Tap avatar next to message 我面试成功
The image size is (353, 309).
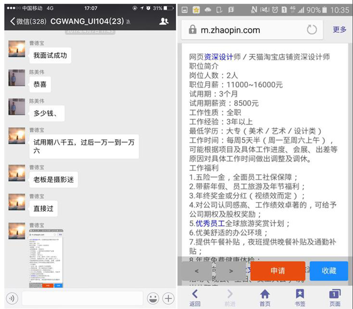point(17,49)
